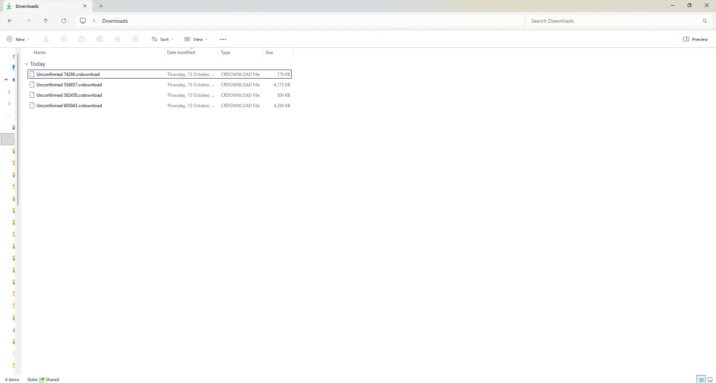Select Unconfirmed 74268.crdownload file

160,74
